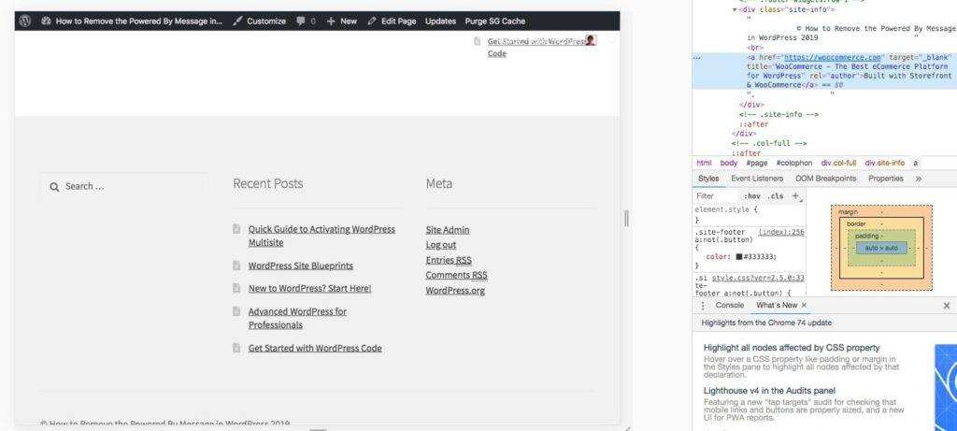Show more DevTools side tabs chevron
The width and height of the screenshot is (957, 431).
point(919,179)
